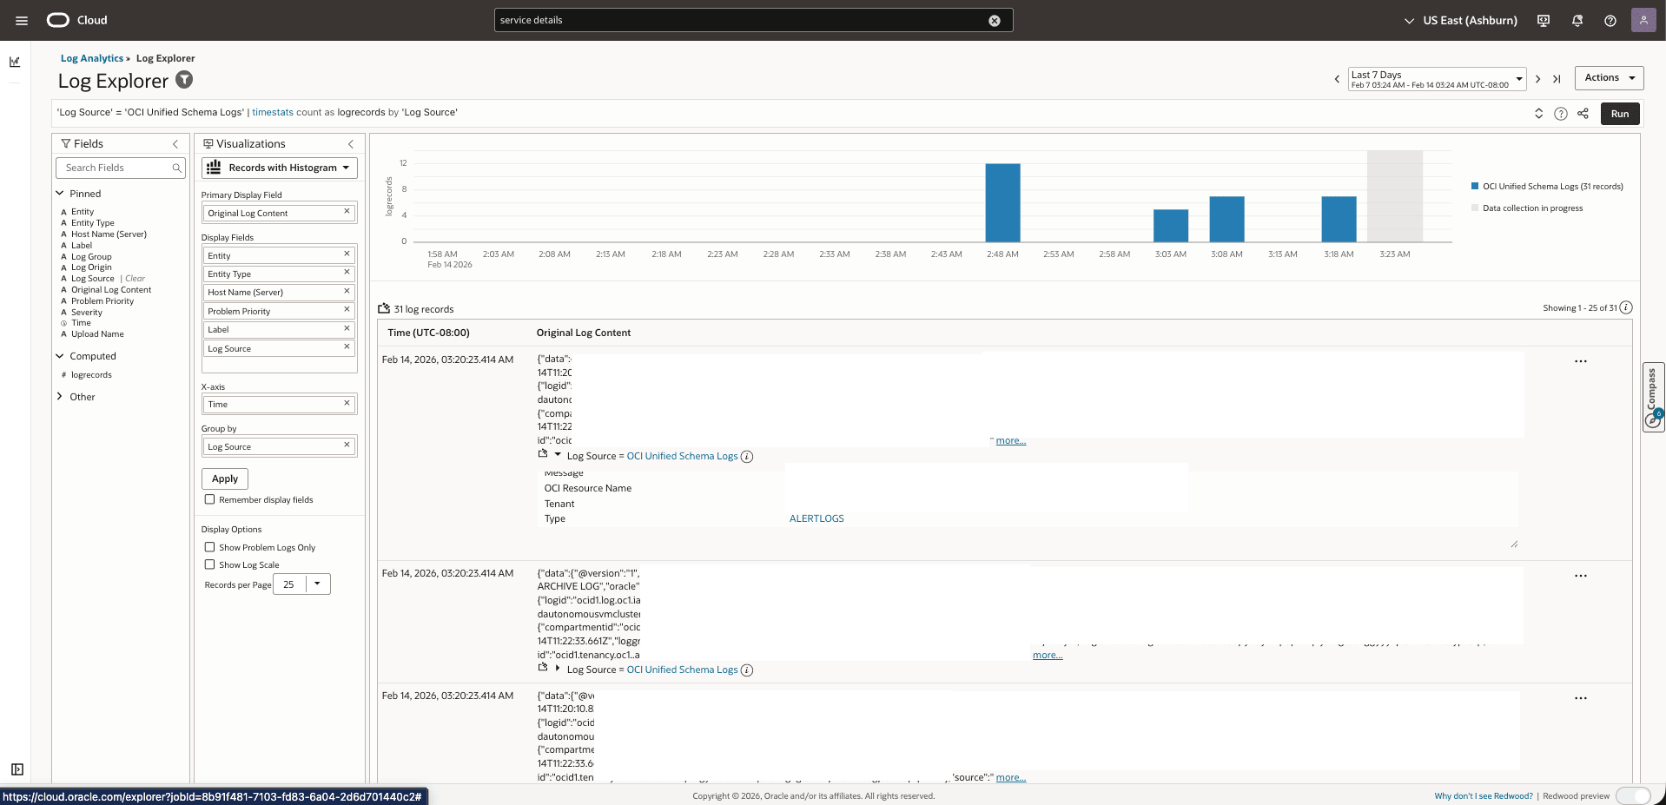Screen dimensions: 1666x805
Task: Collapse the first record's Log Source details
Action: coord(558,453)
